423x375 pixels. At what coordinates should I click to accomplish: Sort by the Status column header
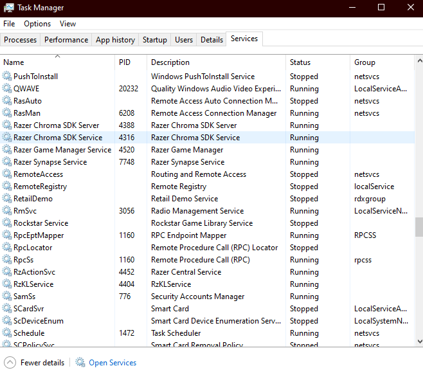click(x=318, y=62)
